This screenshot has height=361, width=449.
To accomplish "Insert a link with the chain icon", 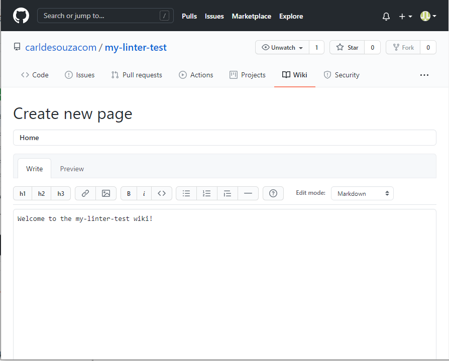I will pyautogui.click(x=85, y=193).
